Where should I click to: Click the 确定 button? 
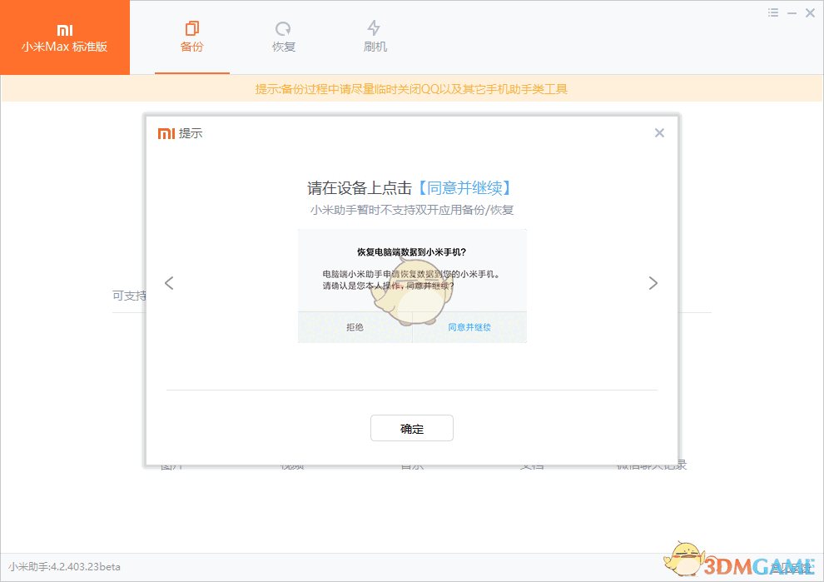[x=412, y=429]
